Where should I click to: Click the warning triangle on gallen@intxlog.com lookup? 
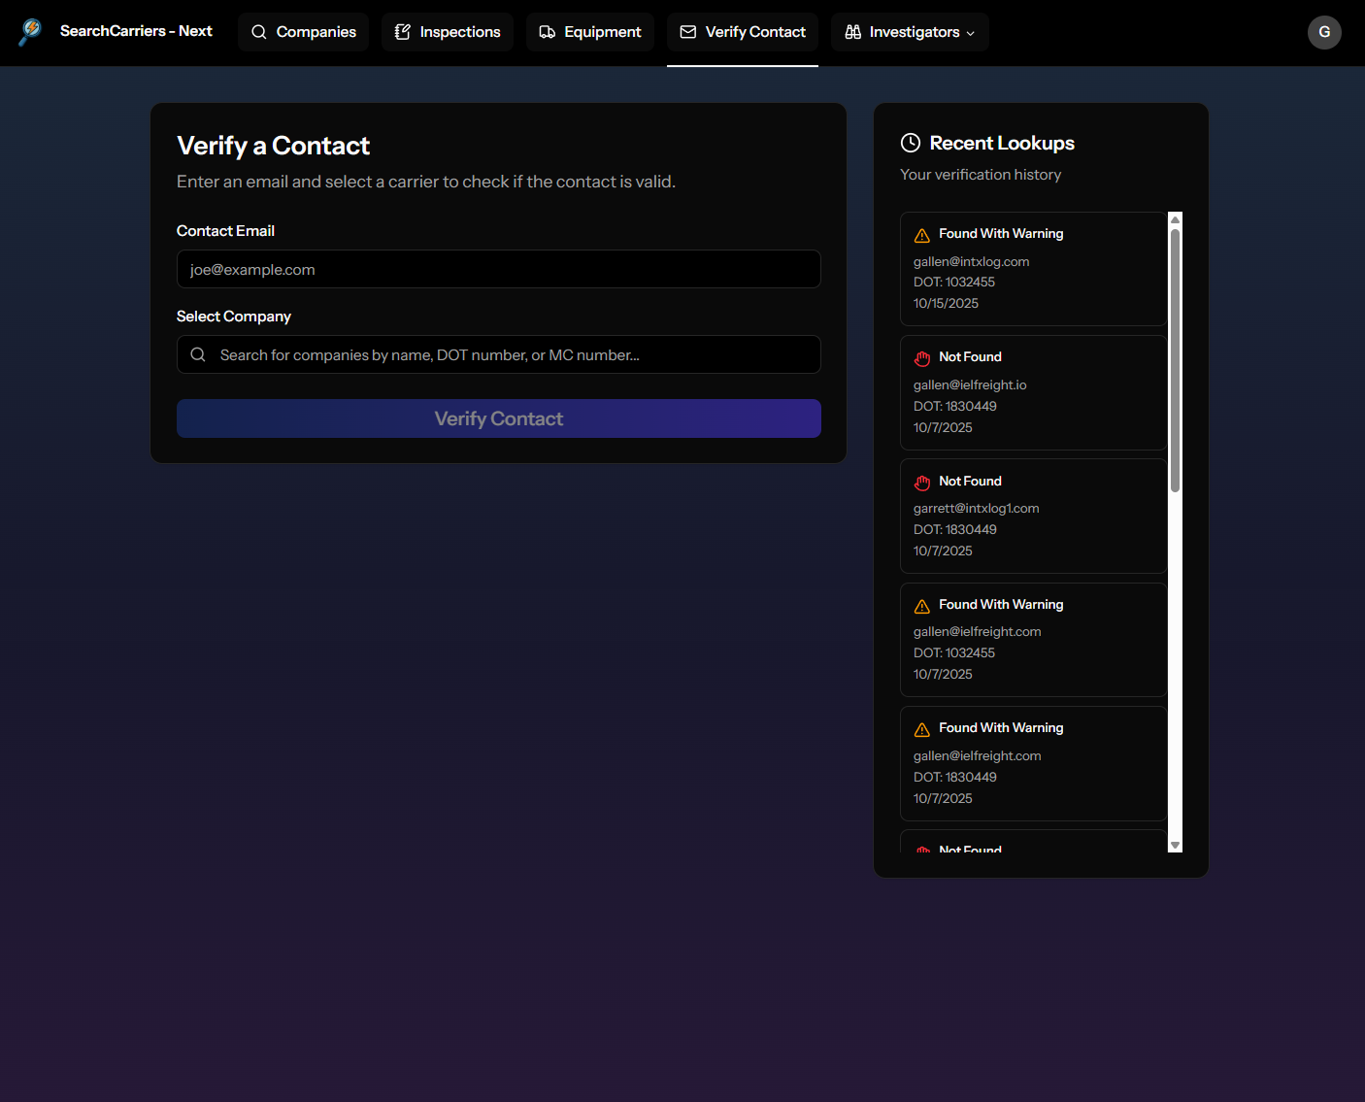(x=921, y=234)
